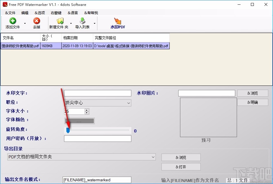Screen dimensions: 273x184
Task: Open the 编辑 menu
Action: 25,13
